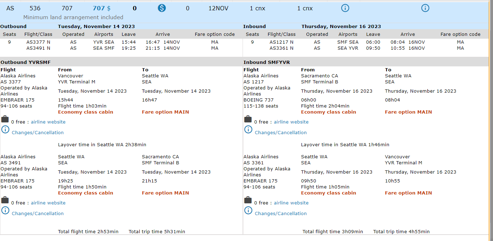Viewport: 493px width, 241px height.
Task: Click the baggage icon for outbound flight AS 3491
Action: (5, 200)
